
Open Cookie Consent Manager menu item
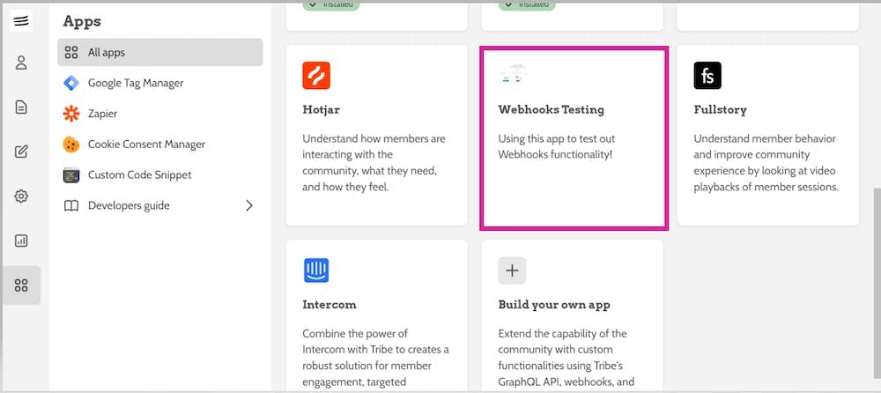coord(160,145)
